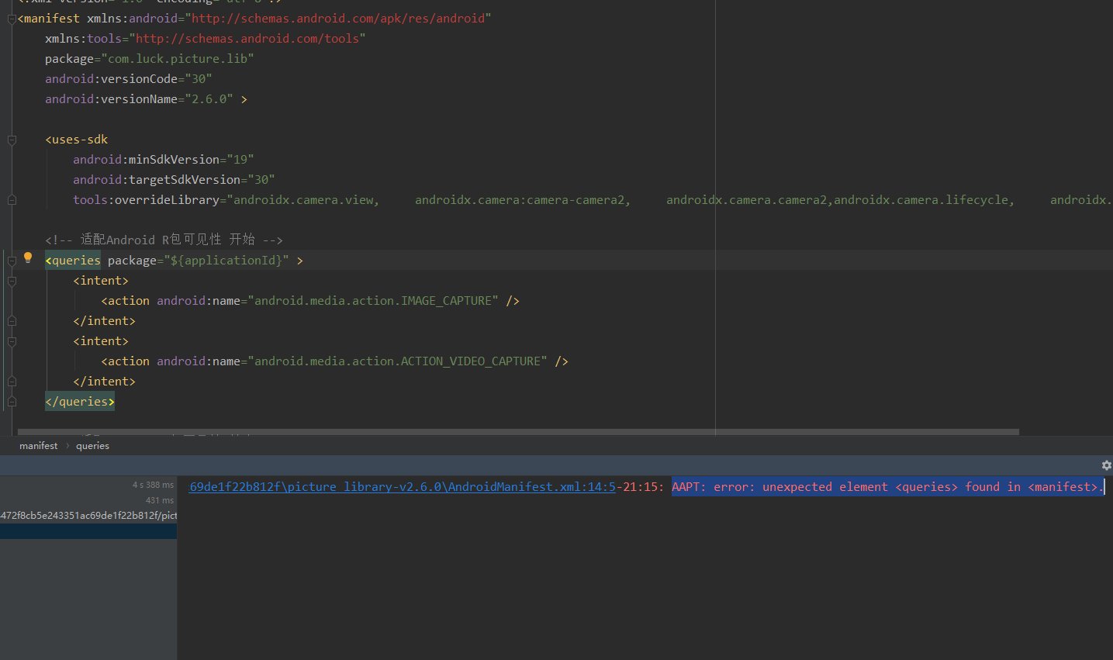Click the android:minSdkVersion="19" attribute
This screenshot has height=660, width=1113.
click(164, 160)
